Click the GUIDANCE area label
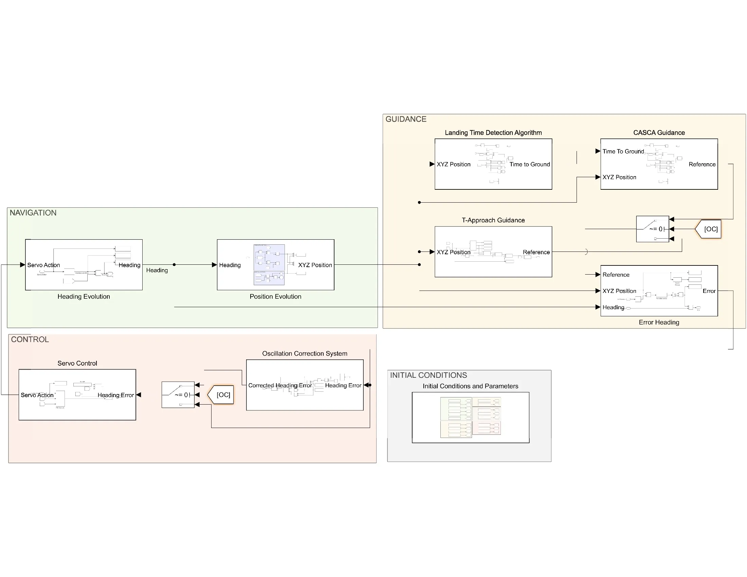This screenshot has height=577, width=747. pyautogui.click(x=406, y=119)
